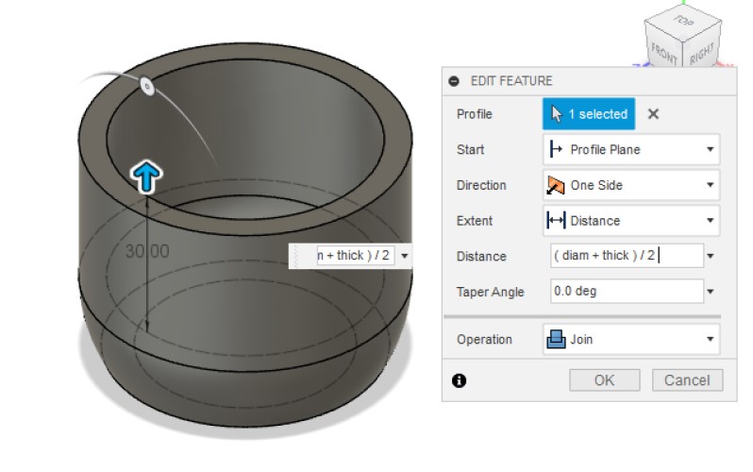Expand the Distance field dropdown arrow

tap(711, 256)
